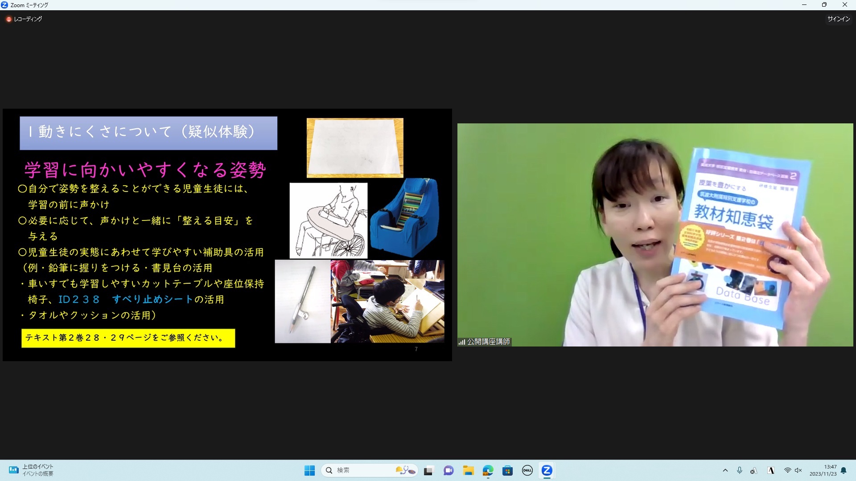This screenshot has width=856, height=481.
Task: Open the Dell app from taskbar
Action: [x=527, y=470]
